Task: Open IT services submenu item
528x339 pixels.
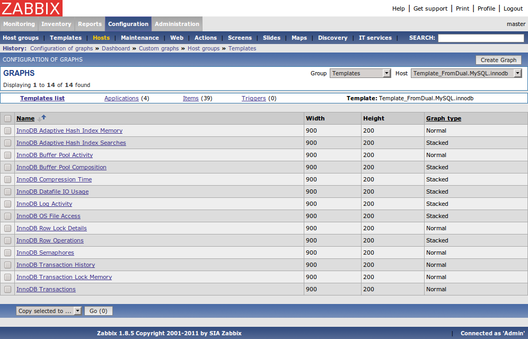Action: coord(375,38)
